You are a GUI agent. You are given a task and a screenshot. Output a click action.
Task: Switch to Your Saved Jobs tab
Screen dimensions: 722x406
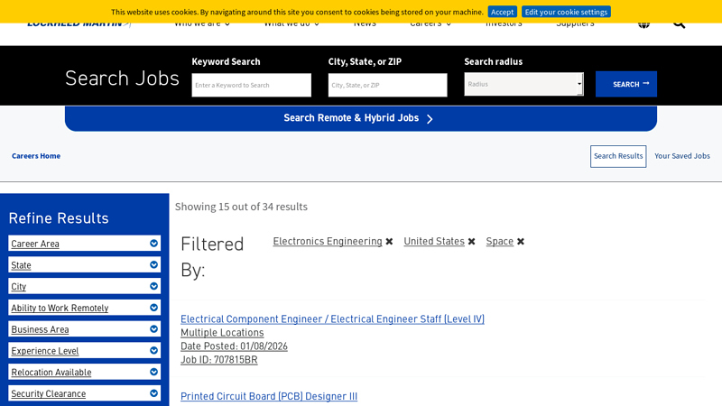click(x=682, y=156)
